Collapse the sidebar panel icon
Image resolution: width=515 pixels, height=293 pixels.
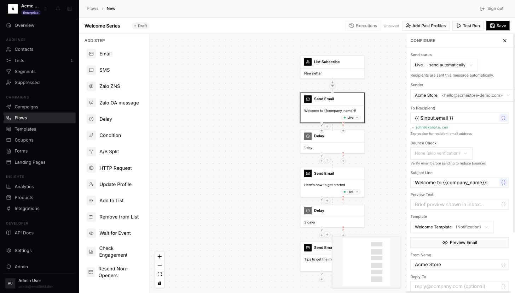click(x=70, y=9)
